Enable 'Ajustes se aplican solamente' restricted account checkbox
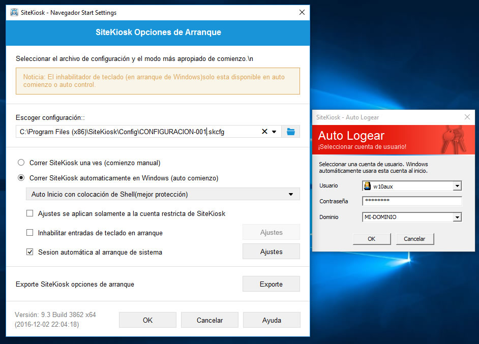This screenshot has height=344, width=479. click(x=29, y=213)
